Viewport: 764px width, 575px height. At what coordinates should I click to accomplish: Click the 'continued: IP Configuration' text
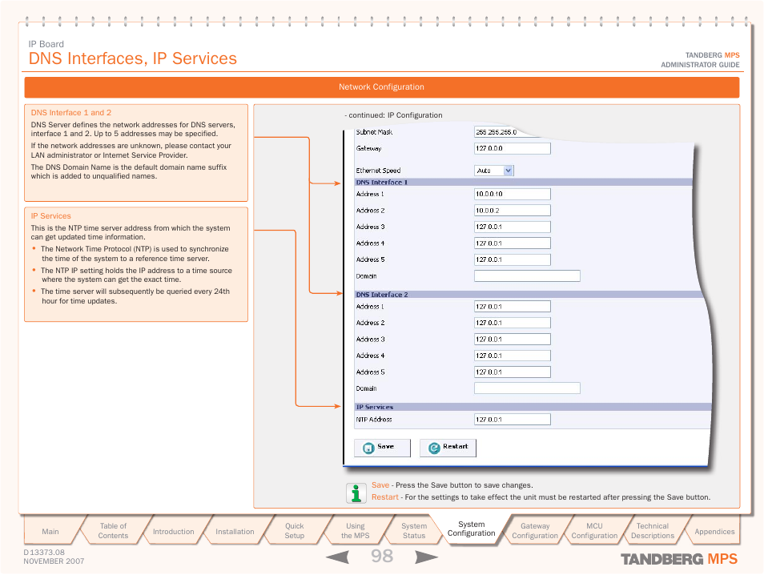[x=395, y=115]
